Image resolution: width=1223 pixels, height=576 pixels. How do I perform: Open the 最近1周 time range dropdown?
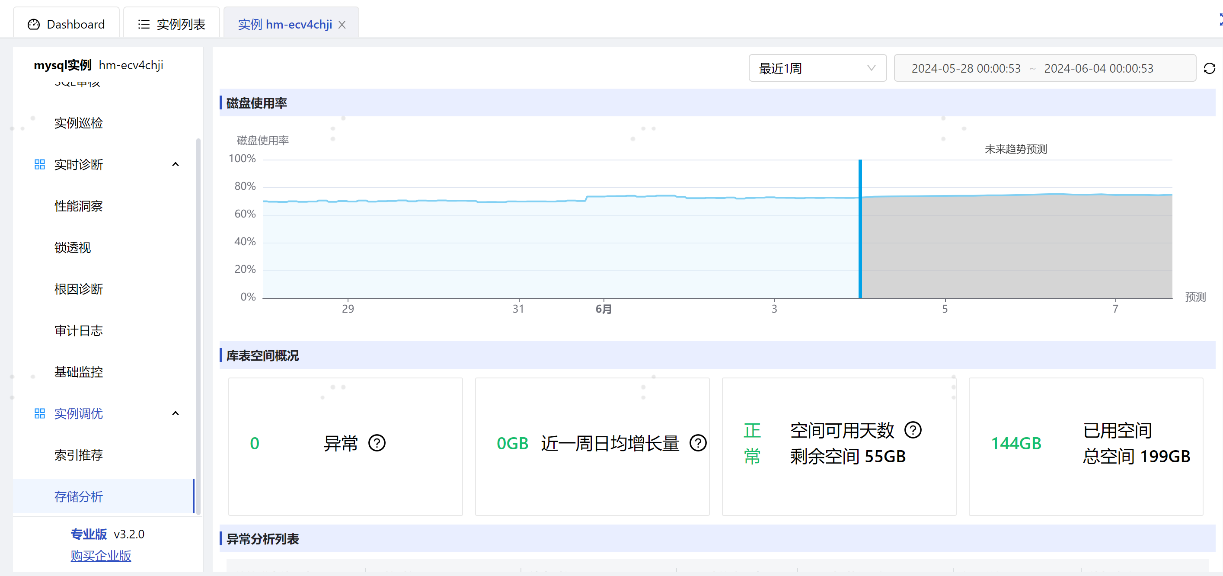[817, 68]
